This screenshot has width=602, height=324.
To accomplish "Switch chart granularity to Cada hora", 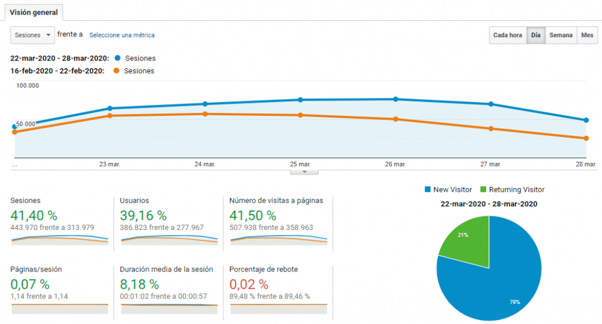I will [507, 35].
